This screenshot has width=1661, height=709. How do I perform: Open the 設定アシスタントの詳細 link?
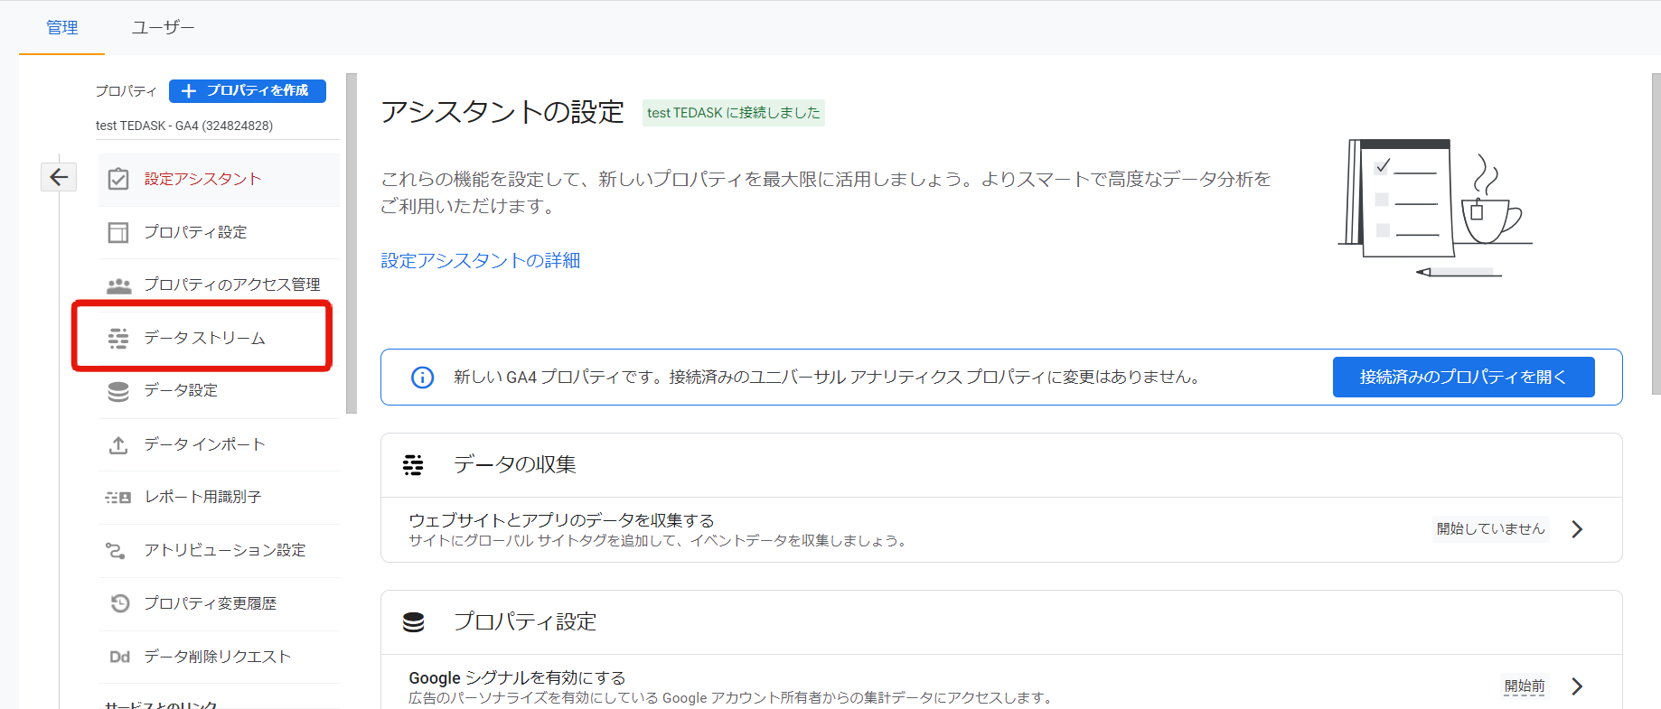click(480, 260)
